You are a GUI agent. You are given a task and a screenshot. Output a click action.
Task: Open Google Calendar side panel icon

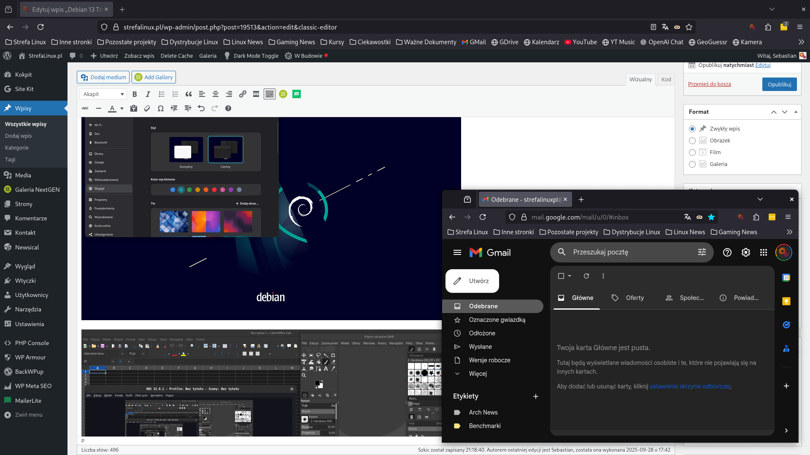[x=786, y=278]
